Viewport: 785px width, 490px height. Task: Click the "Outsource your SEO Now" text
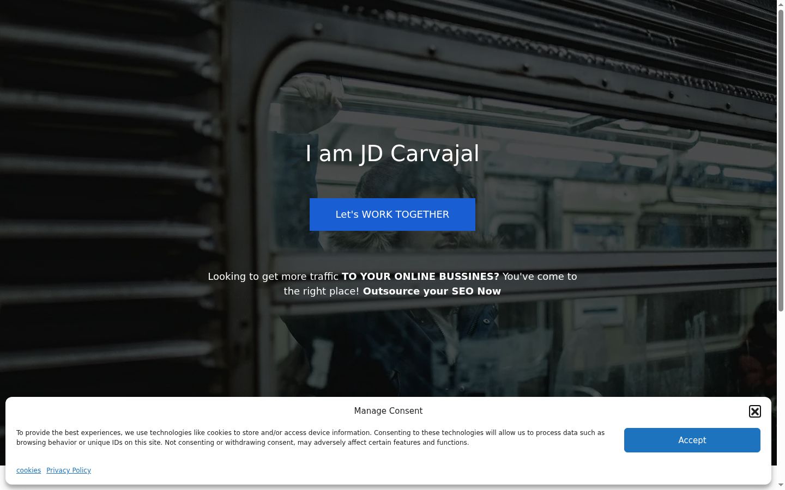coord(432,291)
